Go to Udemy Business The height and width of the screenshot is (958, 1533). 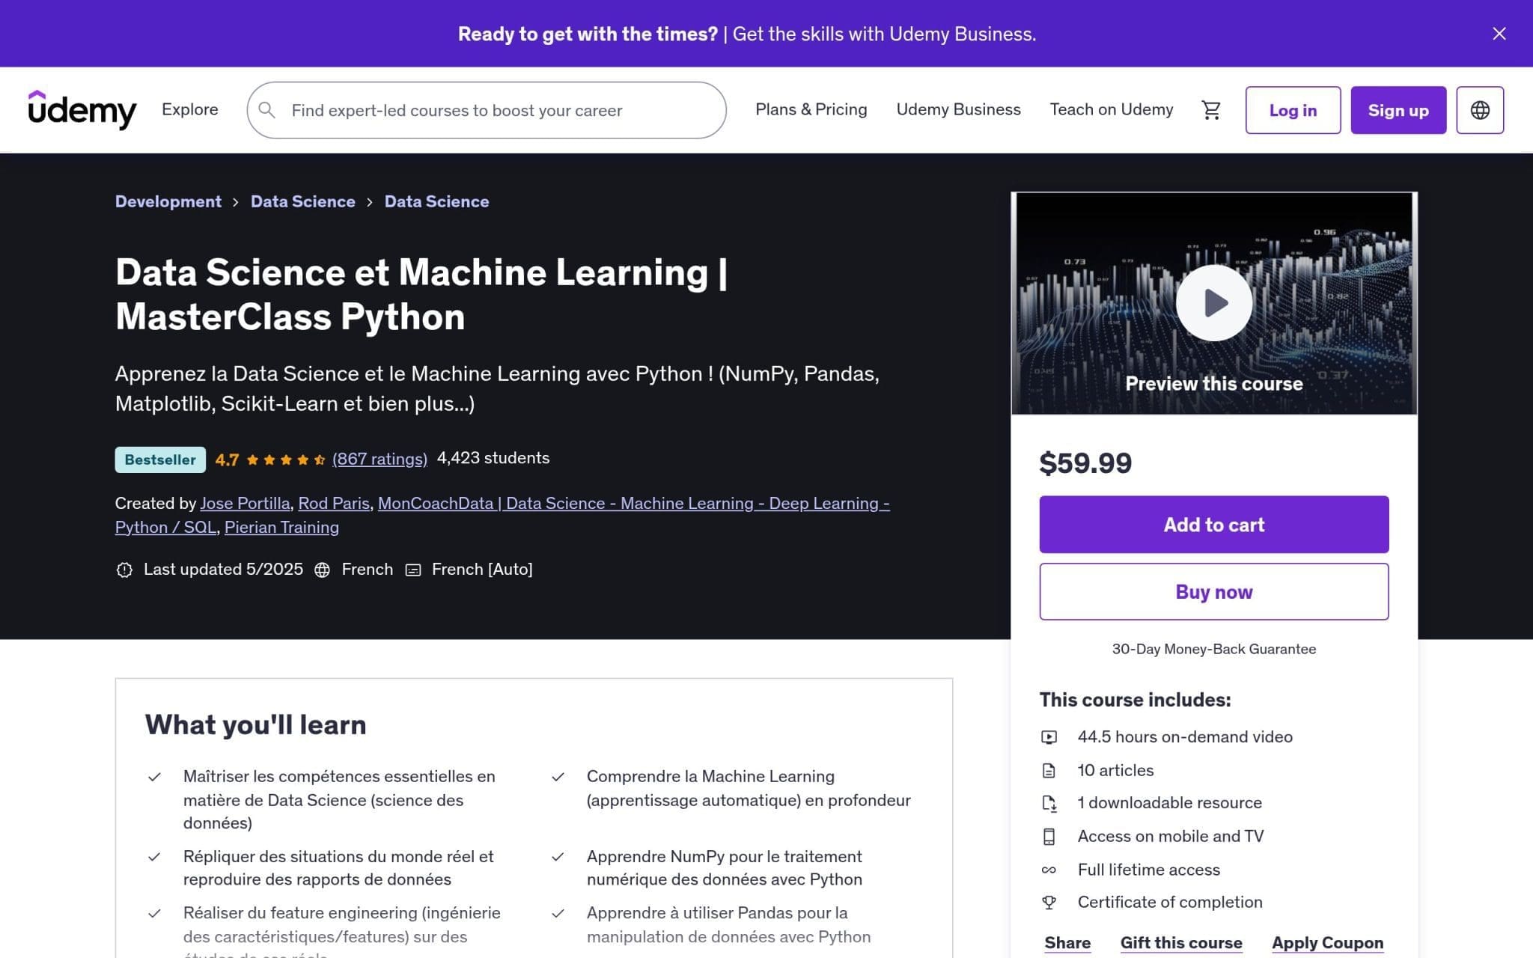point(958,109)
